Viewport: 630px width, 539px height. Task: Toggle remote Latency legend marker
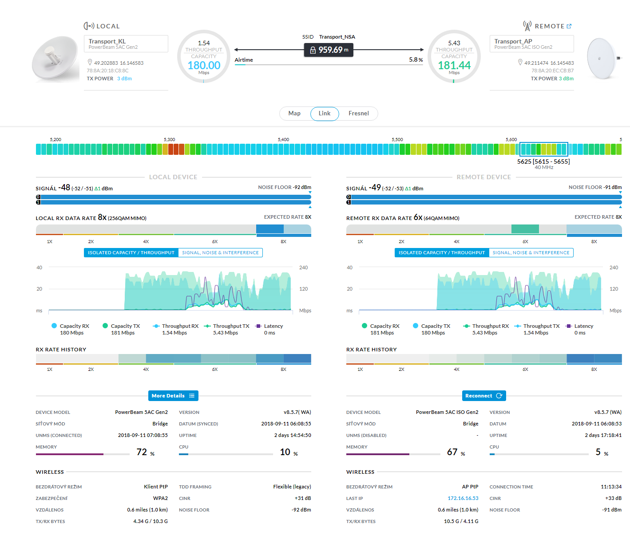[x=568, y=326]
